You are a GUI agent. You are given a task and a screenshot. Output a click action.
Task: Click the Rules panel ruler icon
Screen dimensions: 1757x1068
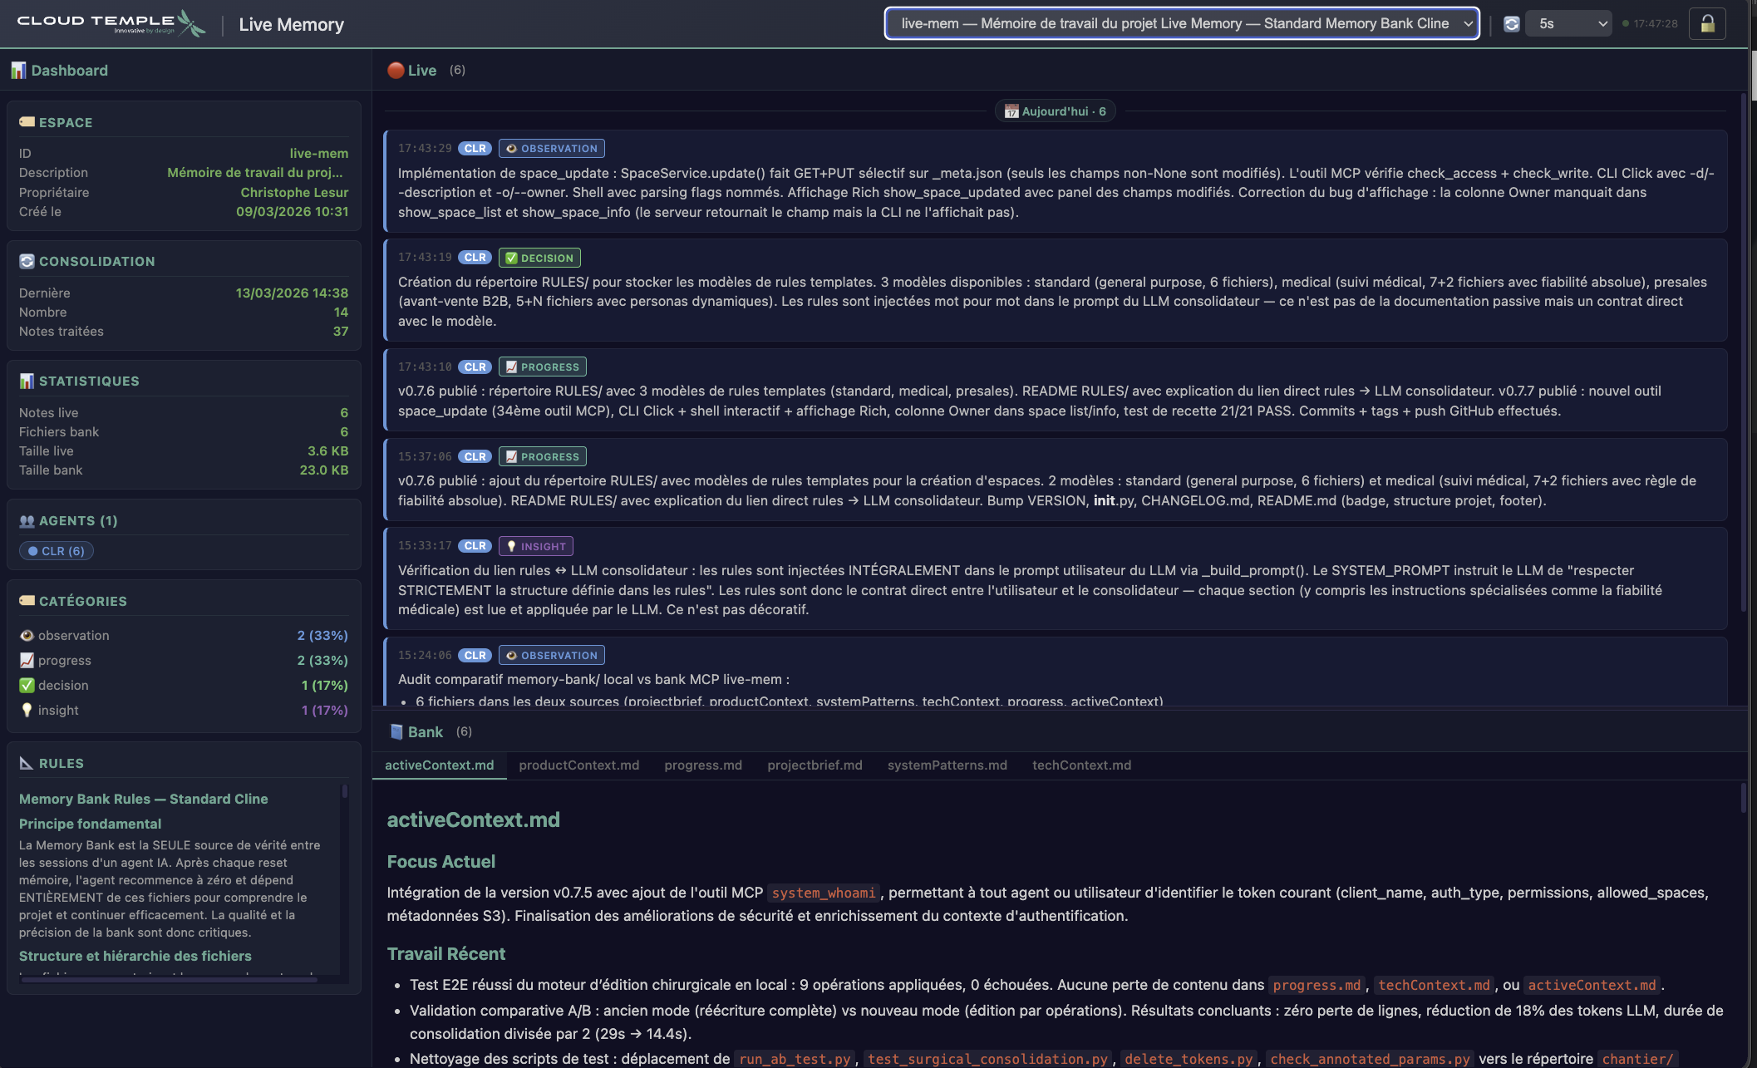(x=27, y=762)
